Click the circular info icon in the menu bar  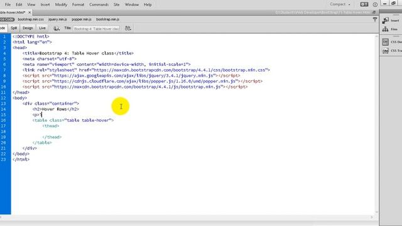tap(375, 4)
